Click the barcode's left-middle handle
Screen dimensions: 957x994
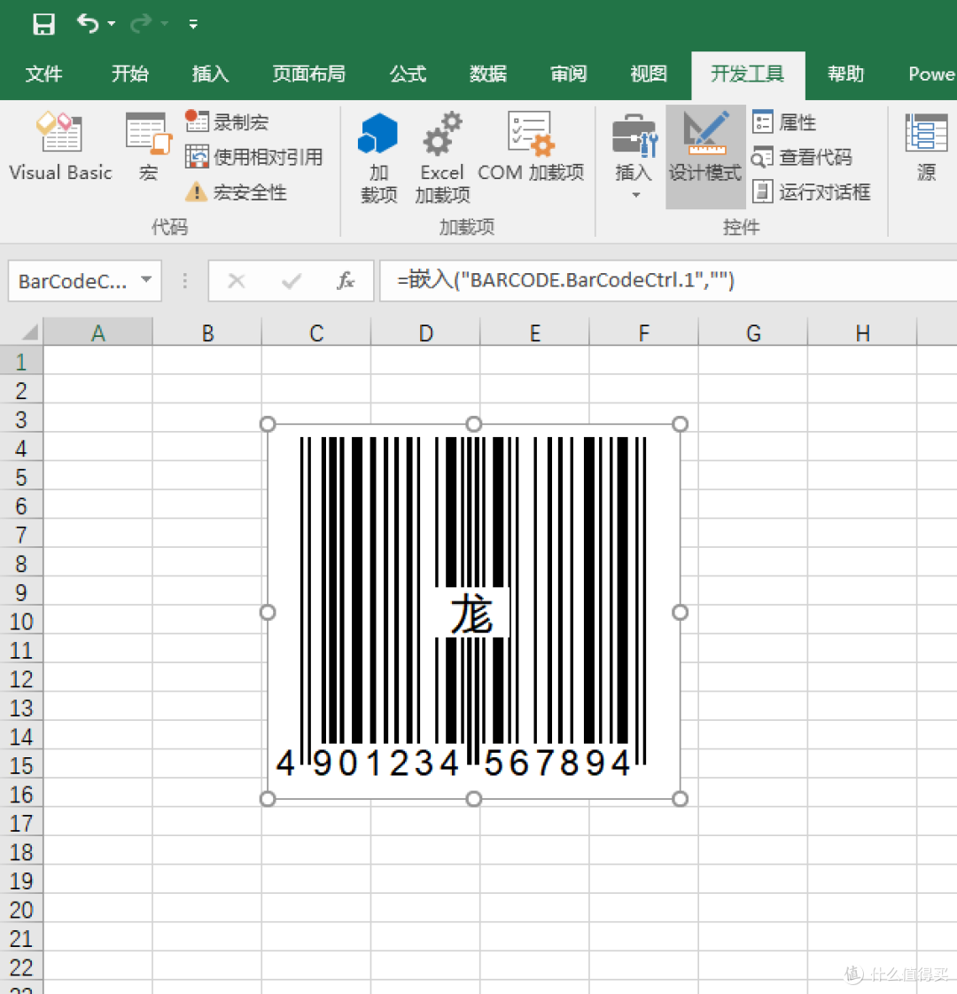[268, 612]
